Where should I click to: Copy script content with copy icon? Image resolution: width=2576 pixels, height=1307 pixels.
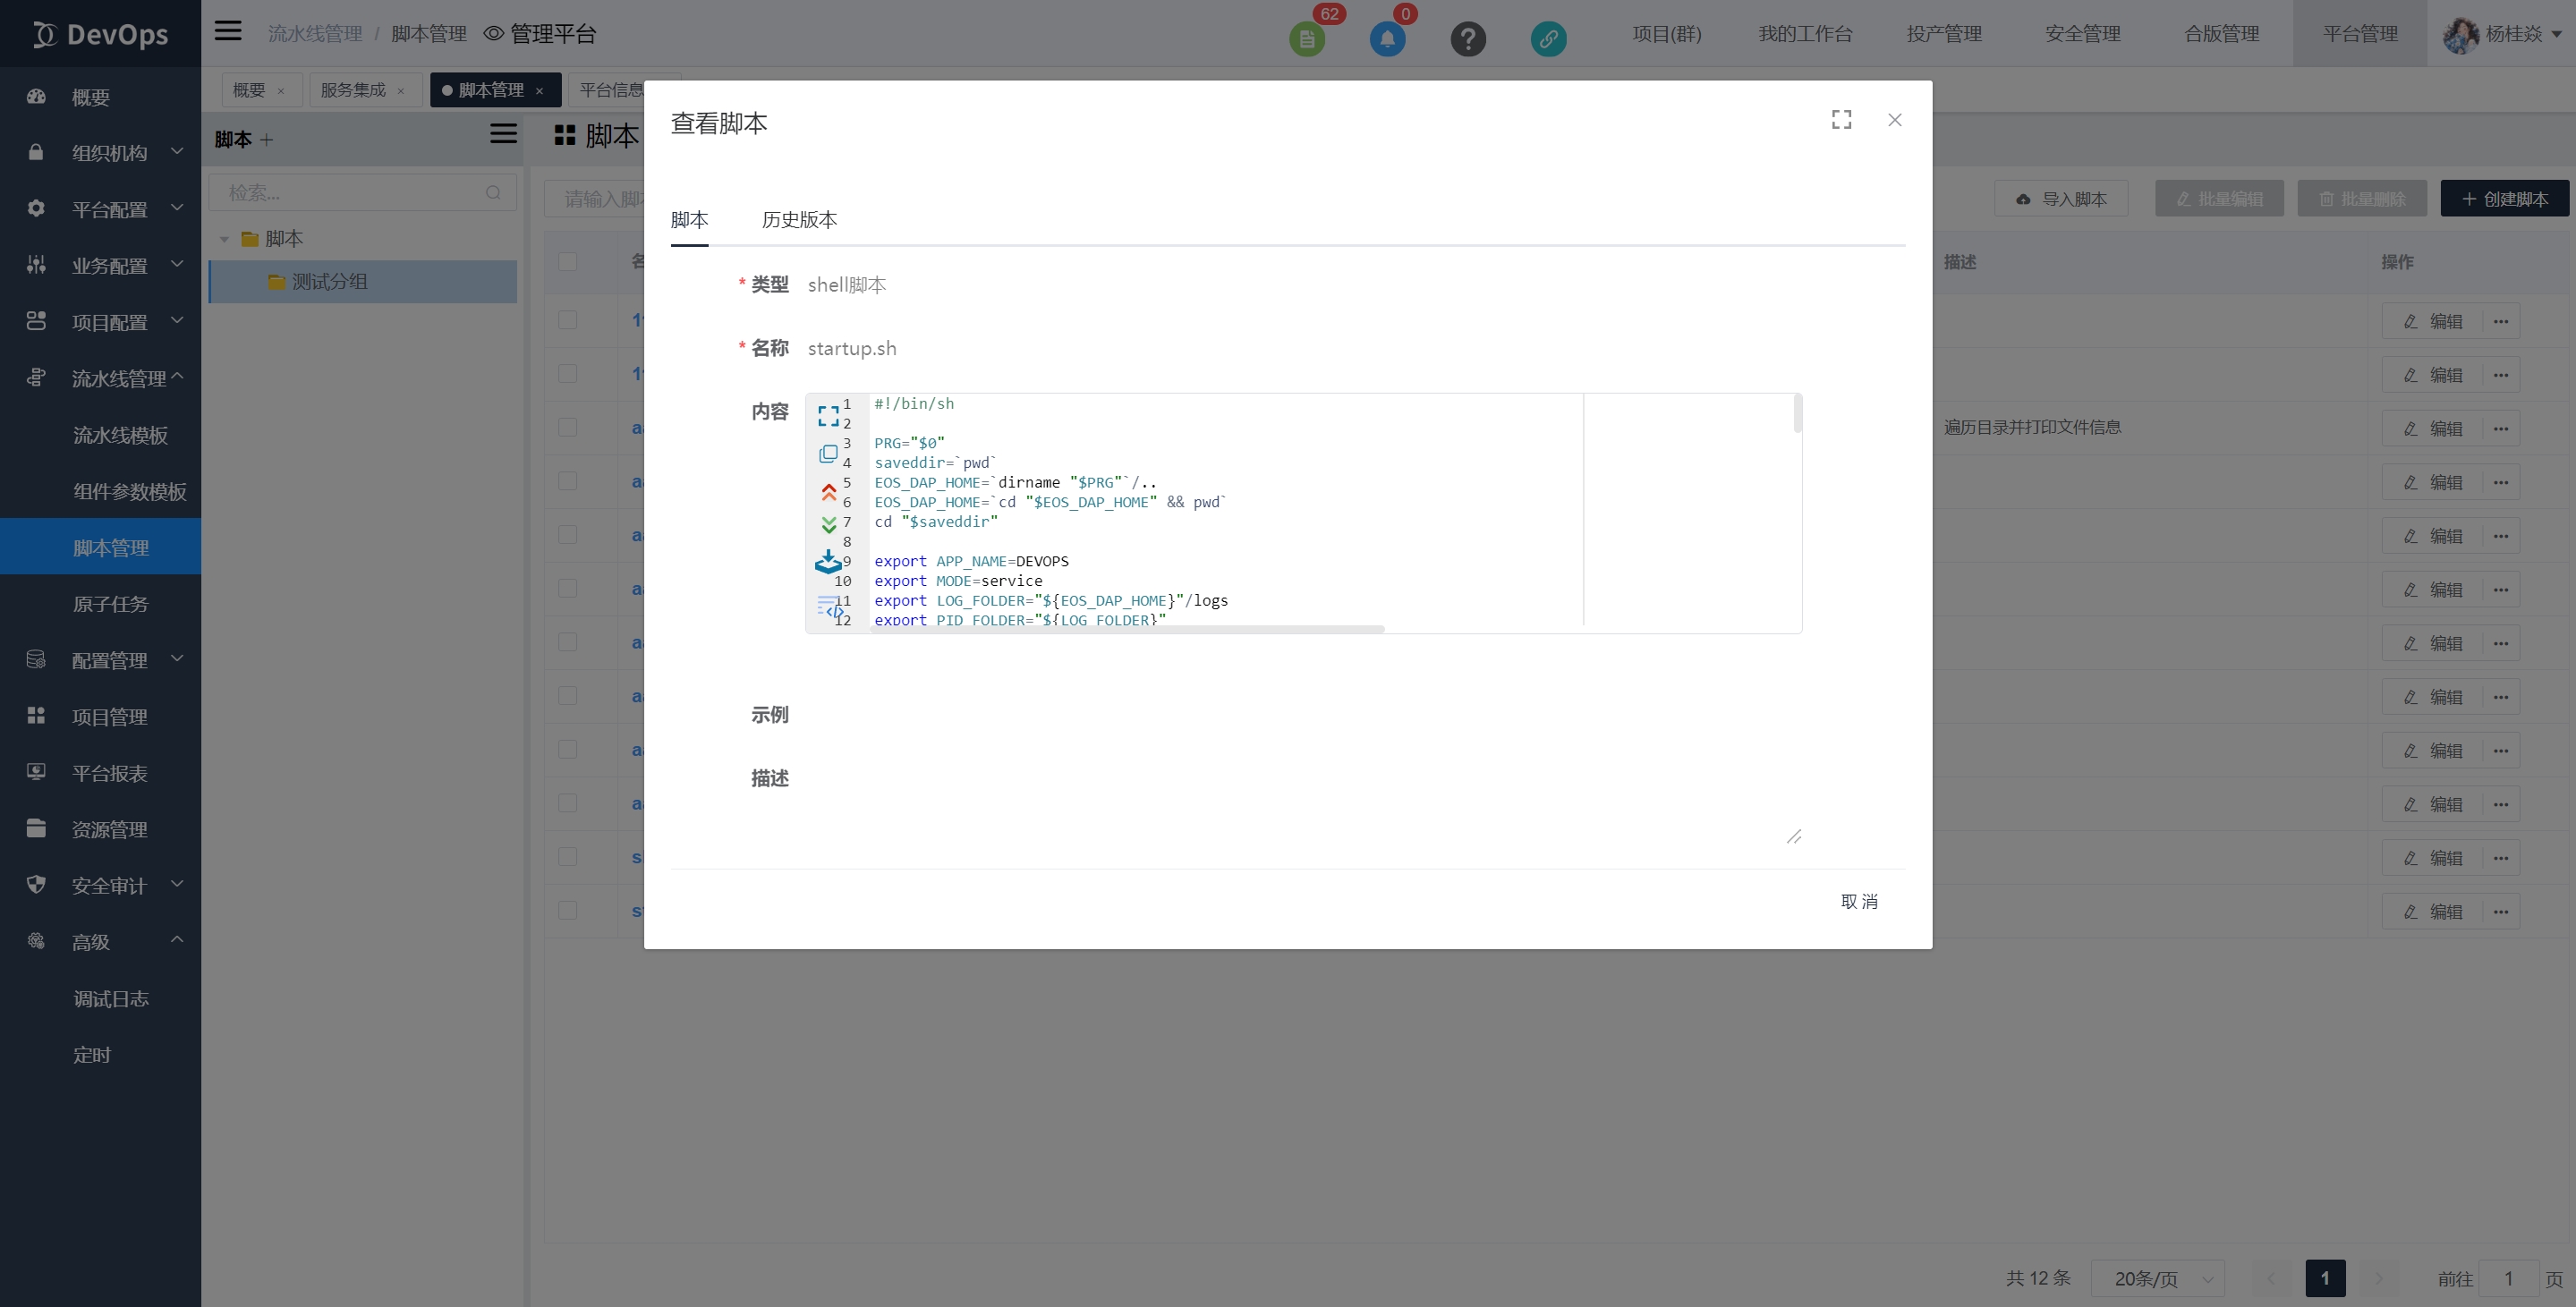pos(828,454)
